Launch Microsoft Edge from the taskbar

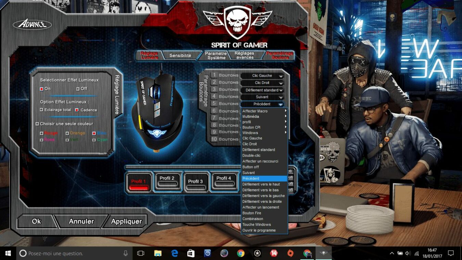tap(175, 253)
